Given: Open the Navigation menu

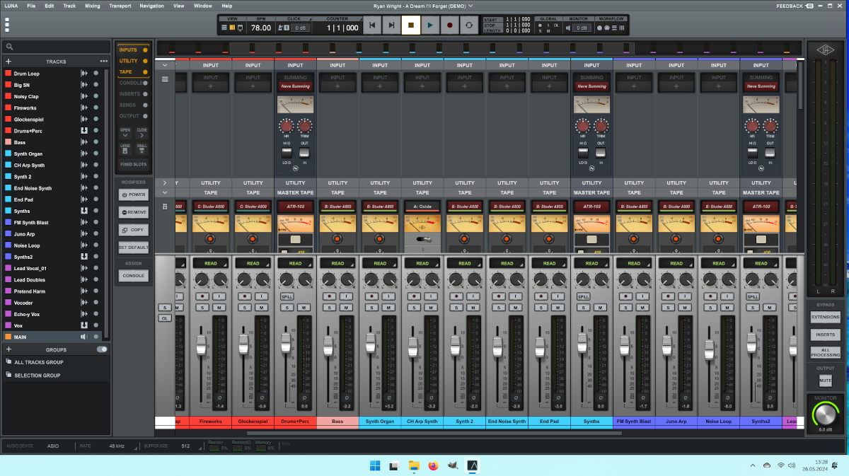Looking at the screenshot, I should 152,6.
